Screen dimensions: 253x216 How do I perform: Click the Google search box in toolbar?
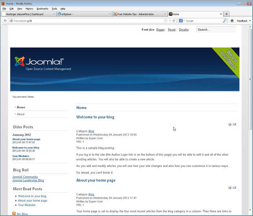coord(204,21)
